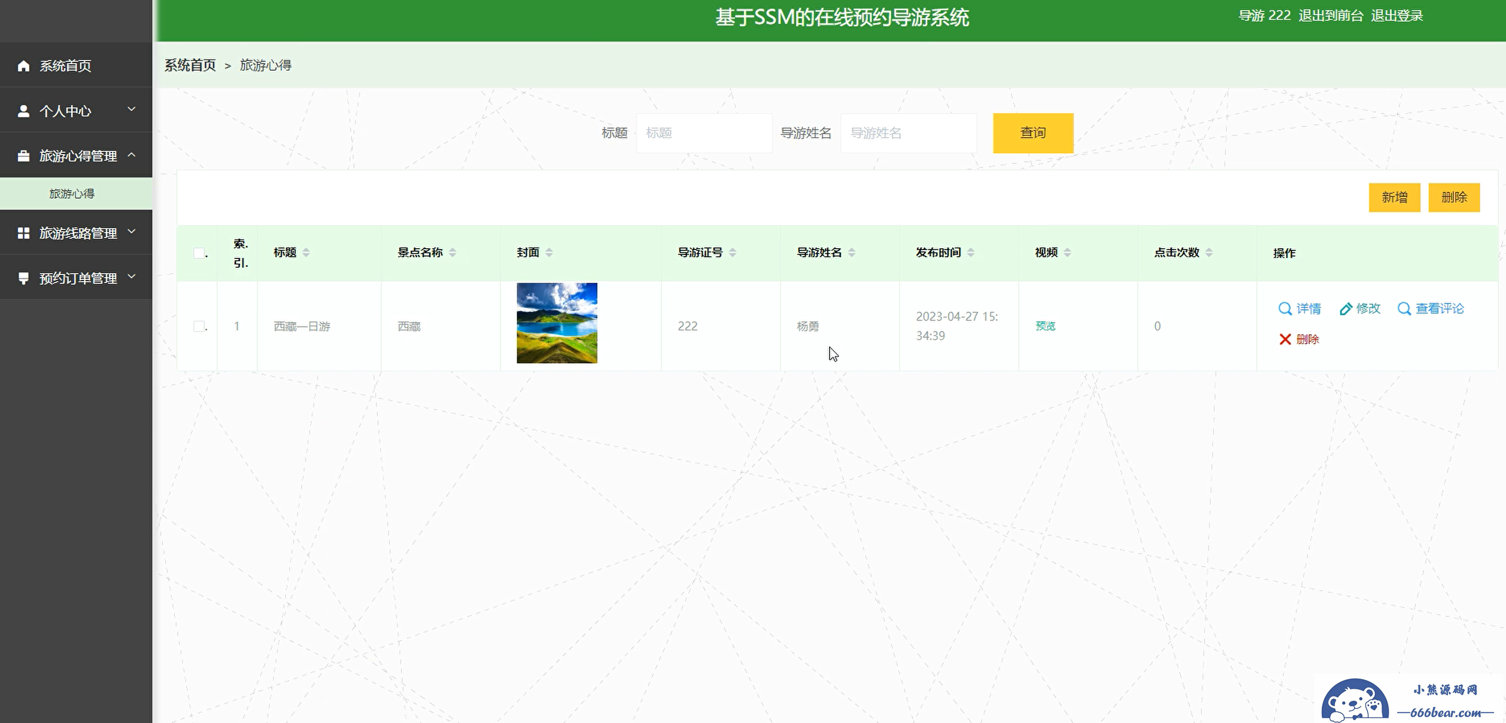The height and width of the screenshot is (723, 1506).
Task: Click the yellow 删除 batch button
Action: (x=1454, y=198)
